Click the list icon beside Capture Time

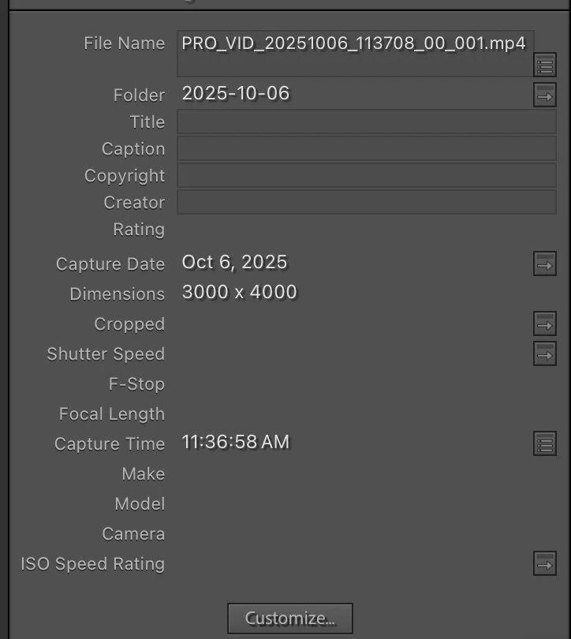click(x=545, y=443)
